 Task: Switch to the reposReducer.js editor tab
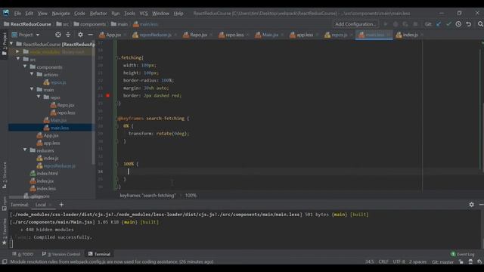(155, 35)
